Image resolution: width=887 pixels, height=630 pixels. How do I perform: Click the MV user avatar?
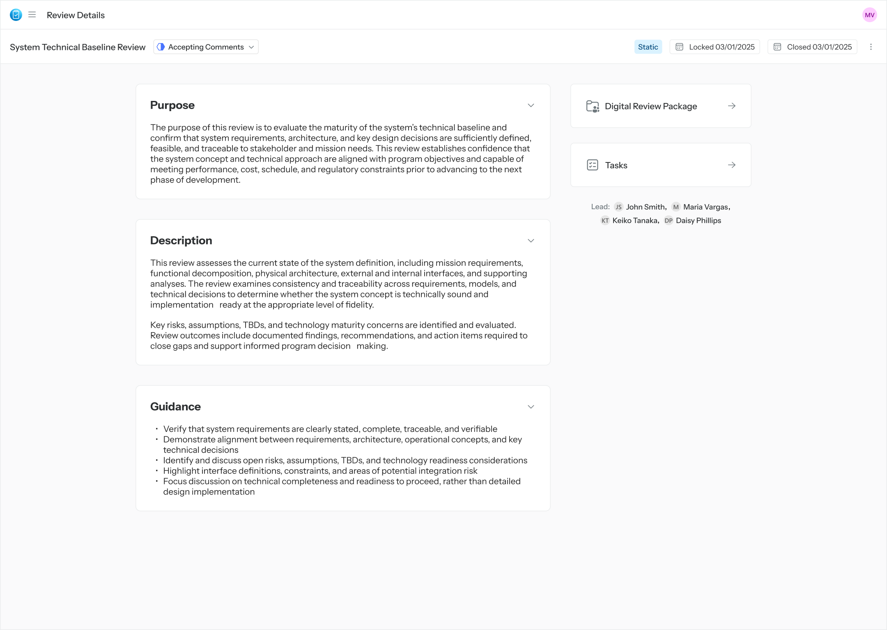coord(870,15)
